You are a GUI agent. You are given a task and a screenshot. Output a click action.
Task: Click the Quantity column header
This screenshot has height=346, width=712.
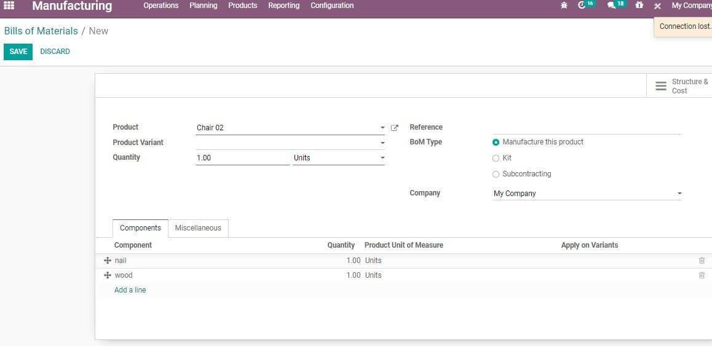tap(341, 245)
